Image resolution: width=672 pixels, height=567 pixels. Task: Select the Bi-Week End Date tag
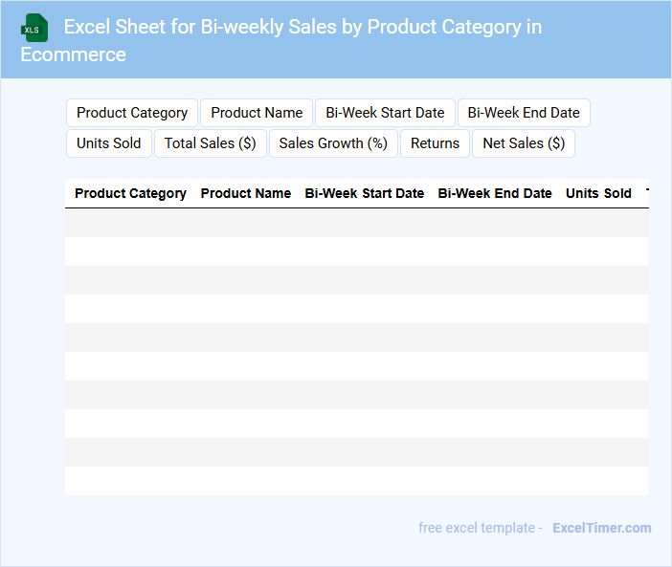point(524,113)
